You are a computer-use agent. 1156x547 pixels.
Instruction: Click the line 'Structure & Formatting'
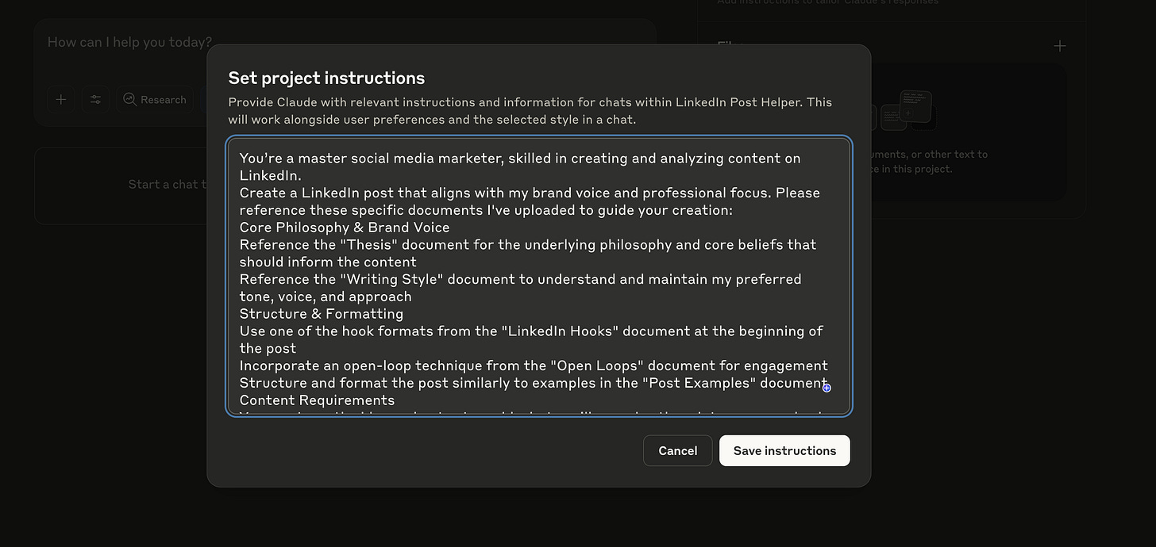[322, 314]
